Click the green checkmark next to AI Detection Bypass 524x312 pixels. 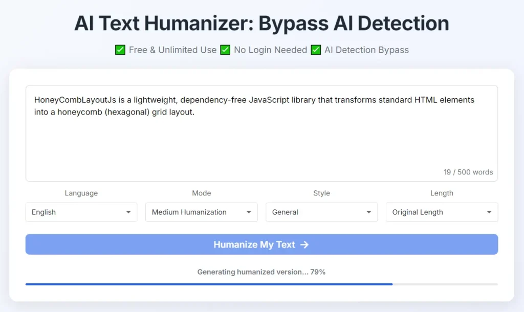(x=316, y=50)
